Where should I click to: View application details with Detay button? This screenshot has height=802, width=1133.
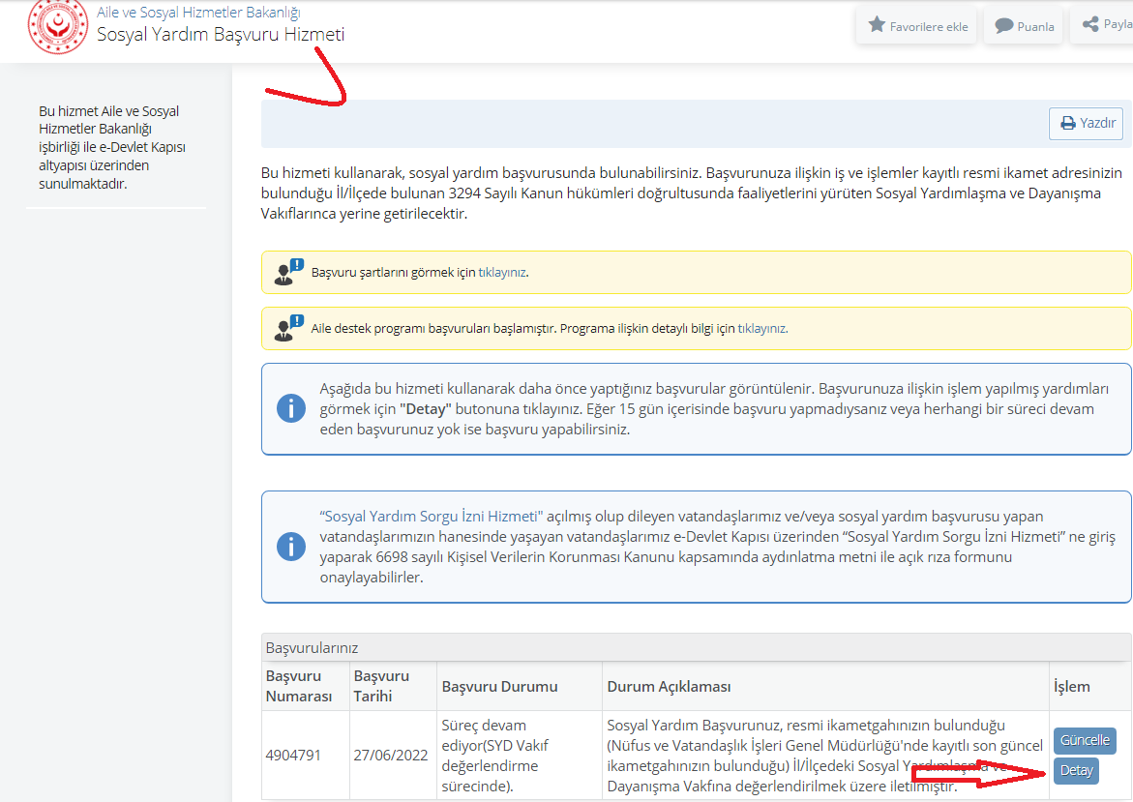[1076, 771]
